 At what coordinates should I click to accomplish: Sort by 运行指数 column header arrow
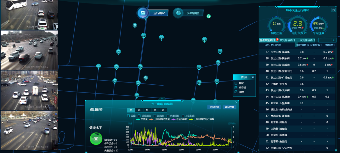(308, 45)
